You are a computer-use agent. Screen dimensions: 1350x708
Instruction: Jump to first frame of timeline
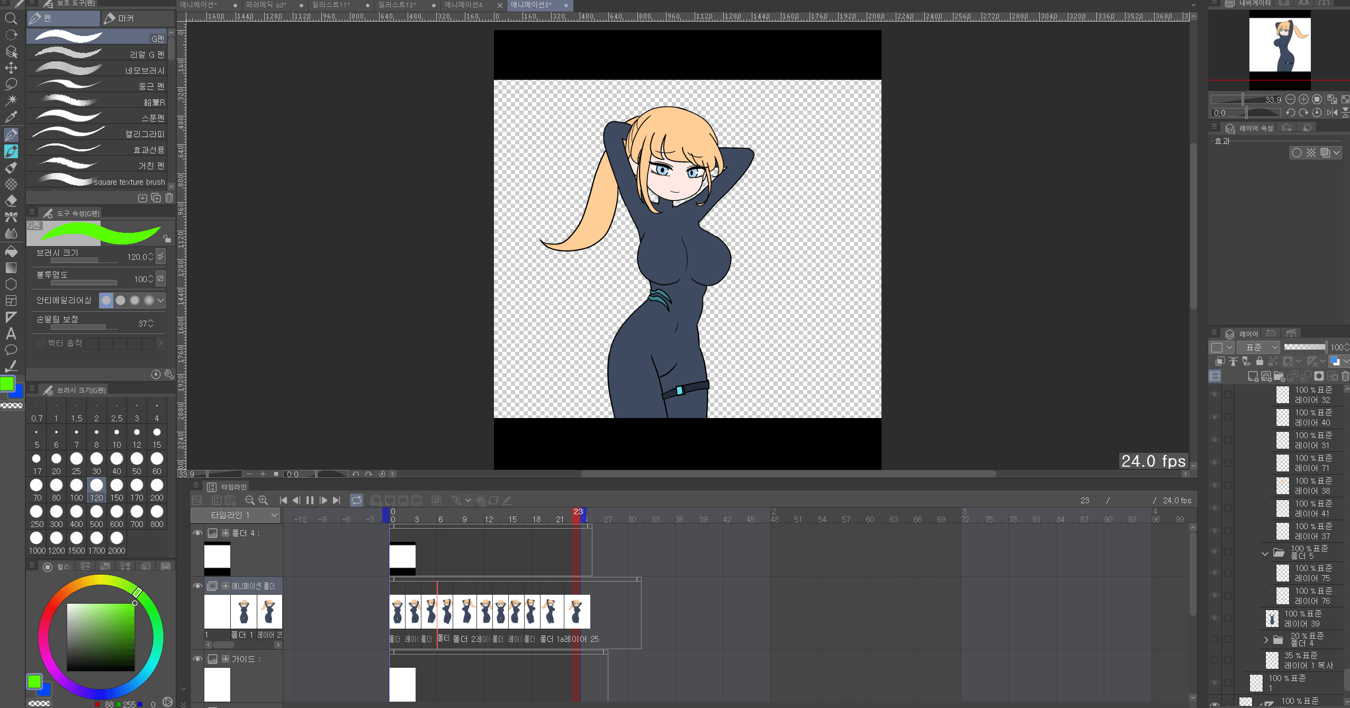[283, 500]
